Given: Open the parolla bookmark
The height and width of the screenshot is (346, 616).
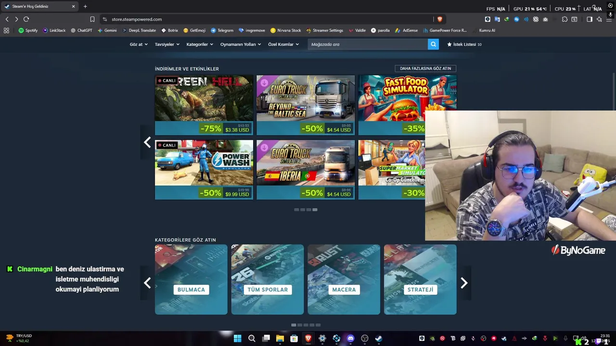Looking at the screenshot, I should click(x=380, y=30).
